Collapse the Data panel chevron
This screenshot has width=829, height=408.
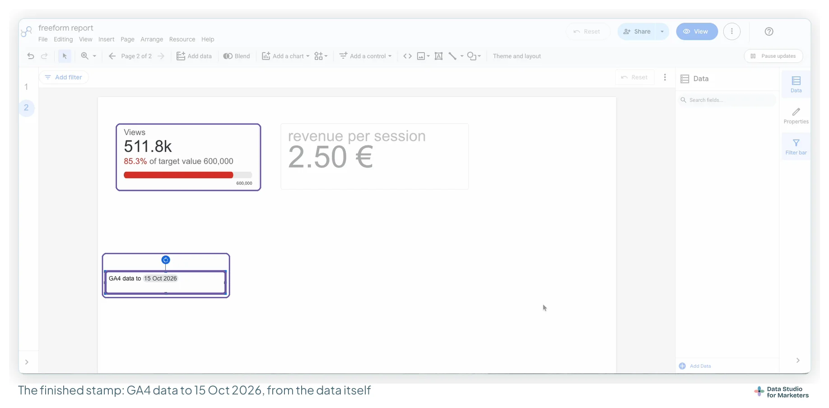click(798, 360)
